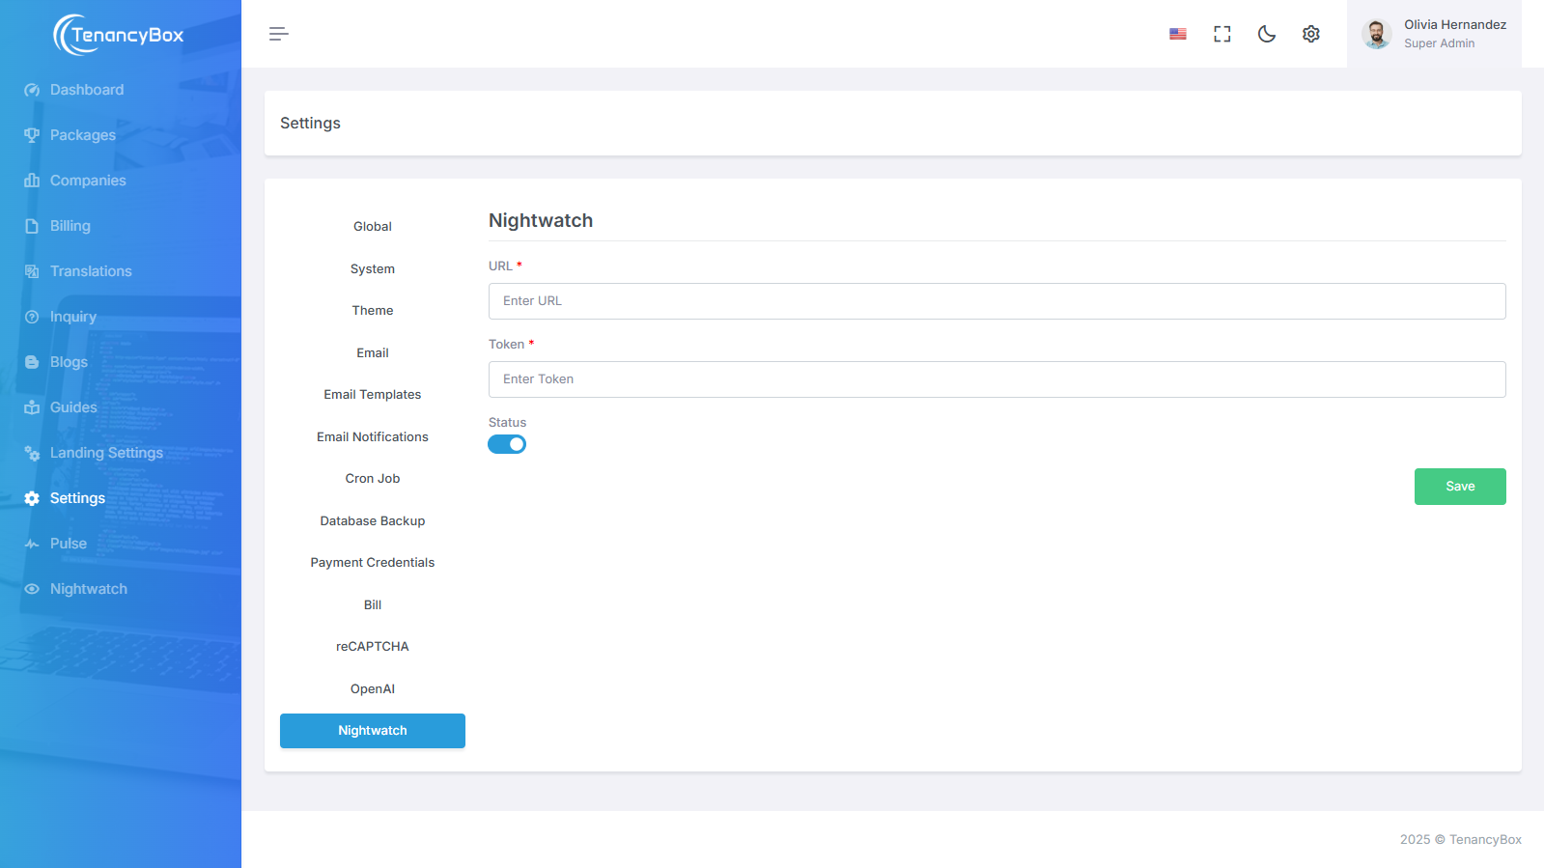The height and width of the screenshot is (868, 1544).
Task: Open the header gear settings icon
Action: [1311, 34]
